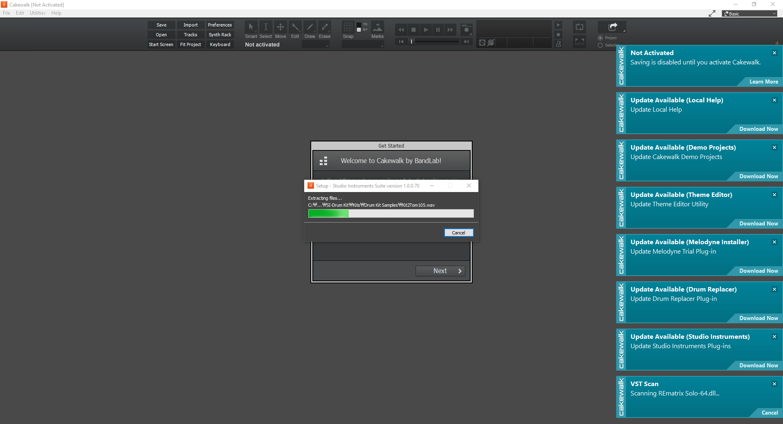Screen dimensions: 783x424
Task: Click the Keyboard button
Action: [220, 44]
